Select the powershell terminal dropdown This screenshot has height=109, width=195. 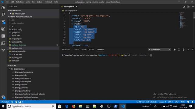160,50
